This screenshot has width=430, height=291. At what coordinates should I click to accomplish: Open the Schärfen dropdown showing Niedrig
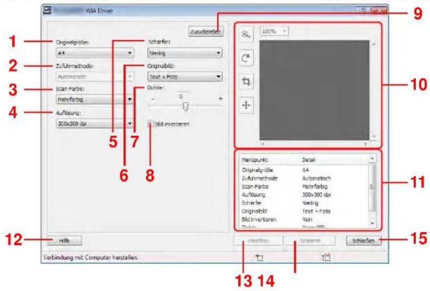(x=185, y=53)
